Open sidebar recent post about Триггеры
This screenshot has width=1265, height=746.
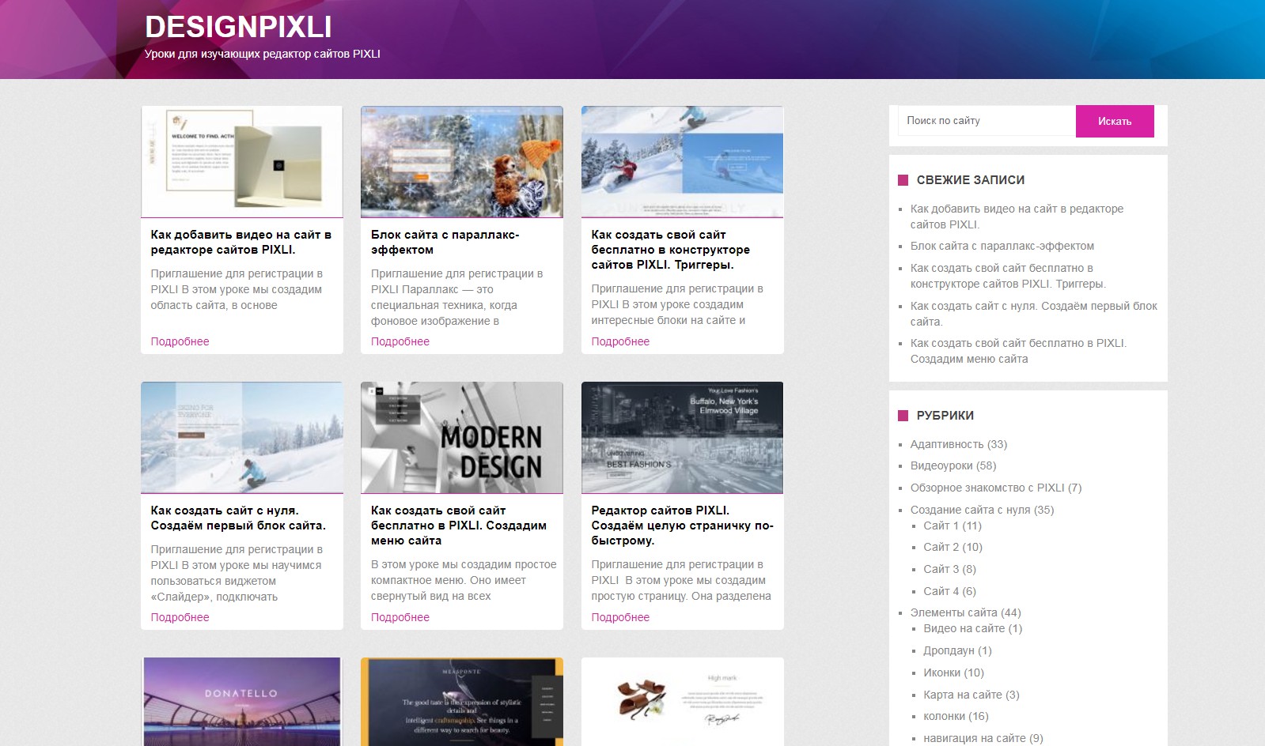pyautogui.click(x=1008, y=276)
